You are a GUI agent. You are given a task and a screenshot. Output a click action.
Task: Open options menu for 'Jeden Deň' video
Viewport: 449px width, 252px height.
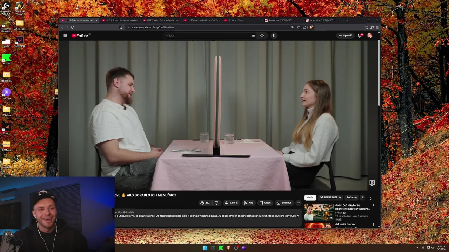tap(373, 206)
